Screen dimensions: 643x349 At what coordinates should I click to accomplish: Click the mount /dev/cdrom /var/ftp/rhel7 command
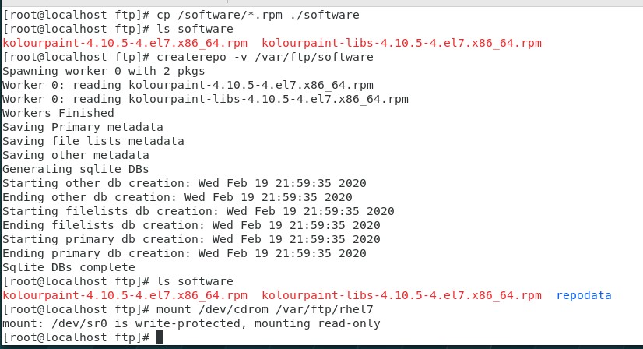click(x=265, y=309)
